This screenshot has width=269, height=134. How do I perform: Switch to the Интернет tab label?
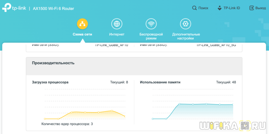click(117, 34)
